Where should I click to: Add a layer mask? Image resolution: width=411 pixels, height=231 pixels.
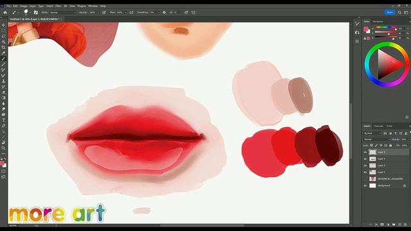coord(382,225)
